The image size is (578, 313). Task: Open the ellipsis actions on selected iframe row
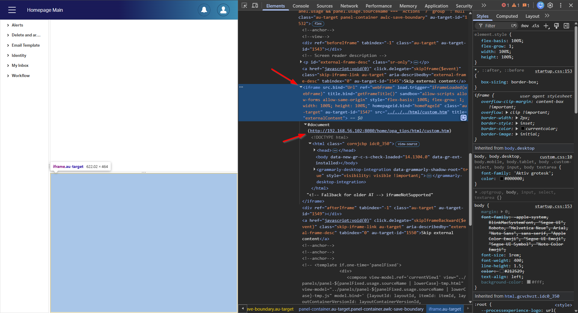coord(241,87)
